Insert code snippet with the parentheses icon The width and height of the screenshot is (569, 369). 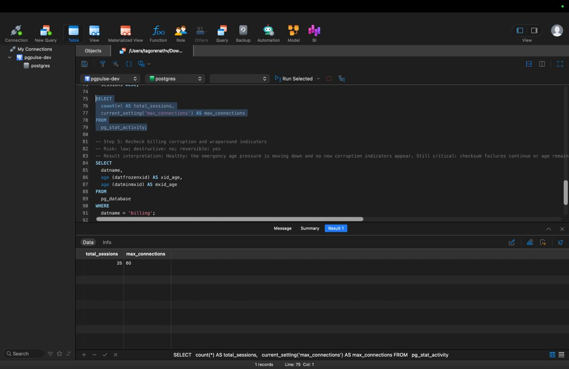[x=129, y=64]
